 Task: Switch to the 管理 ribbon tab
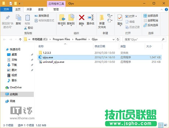56,10
